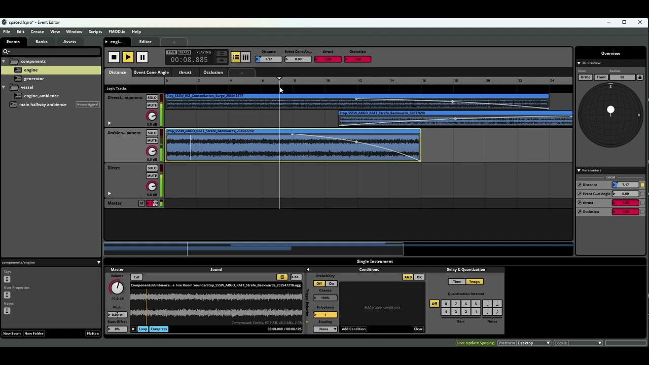
Task: Solo the Ambience component track
Action: pos(152,133)
